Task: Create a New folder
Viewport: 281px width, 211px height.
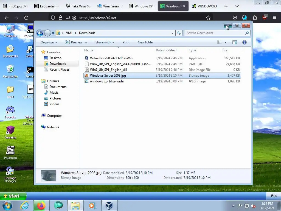Action: (146, 42)
